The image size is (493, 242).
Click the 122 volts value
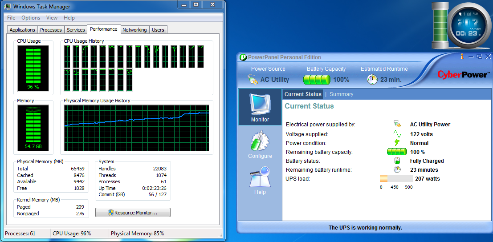(421, 134)
